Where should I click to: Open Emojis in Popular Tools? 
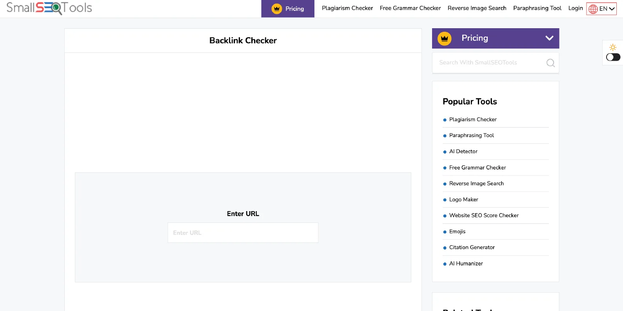(x=457, y=231)
